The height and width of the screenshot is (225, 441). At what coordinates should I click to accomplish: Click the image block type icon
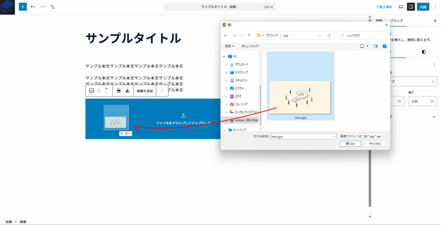tap(91, 91)
